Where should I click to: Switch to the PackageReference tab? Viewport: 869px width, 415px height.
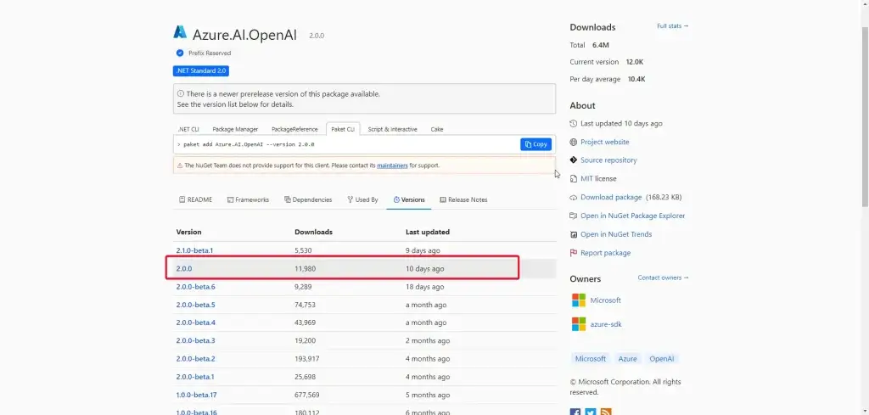294,129
